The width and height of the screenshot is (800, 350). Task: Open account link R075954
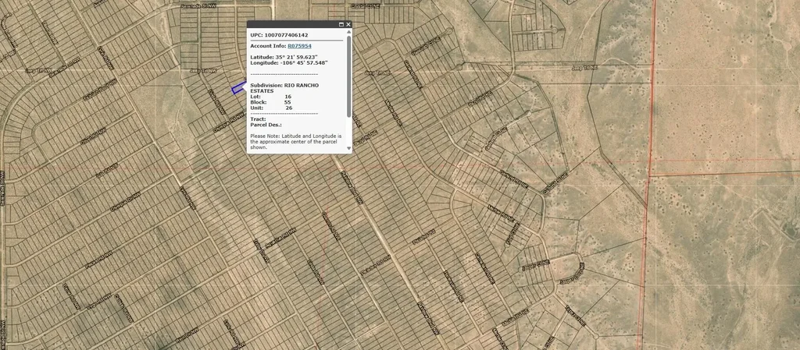click(x=299, y=46)
